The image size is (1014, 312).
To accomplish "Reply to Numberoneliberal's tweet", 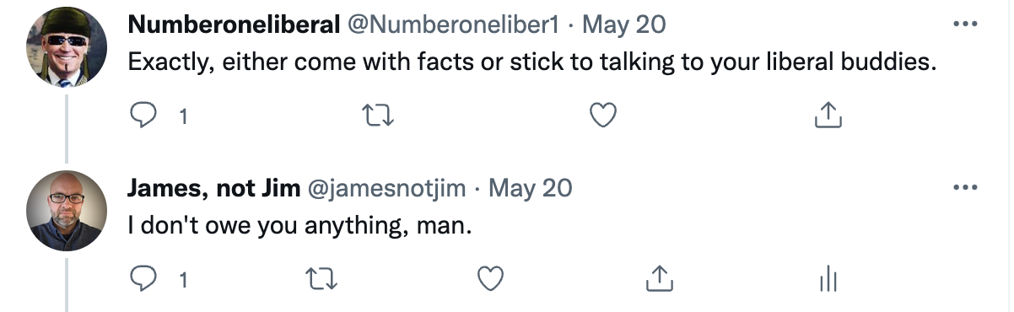I will pos(144,116).
